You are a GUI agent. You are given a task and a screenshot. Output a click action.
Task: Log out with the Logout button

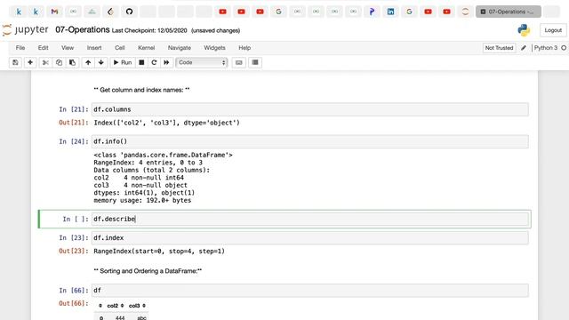[x=553, y=30]
